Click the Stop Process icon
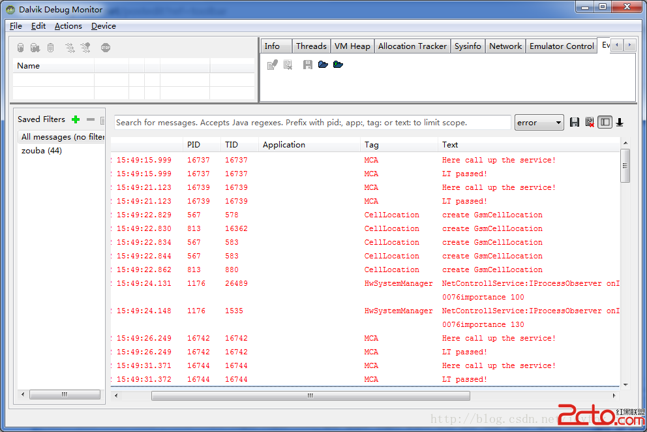The image size is (647, 432). (x=106, y=48)
